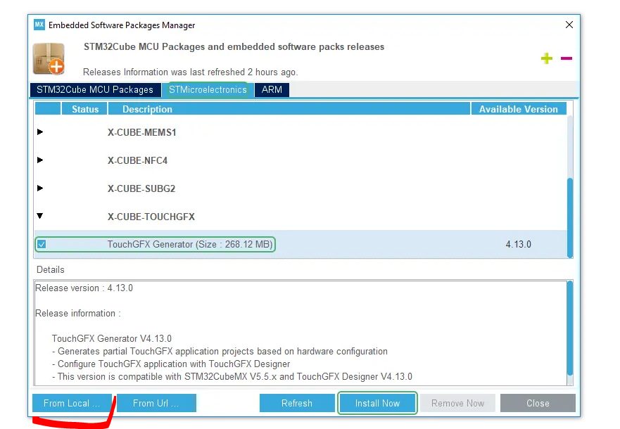620x429 pixels.
Task: Click 'Generates partial TouchGFX application projects' line
Action: [x=220, y=351]
